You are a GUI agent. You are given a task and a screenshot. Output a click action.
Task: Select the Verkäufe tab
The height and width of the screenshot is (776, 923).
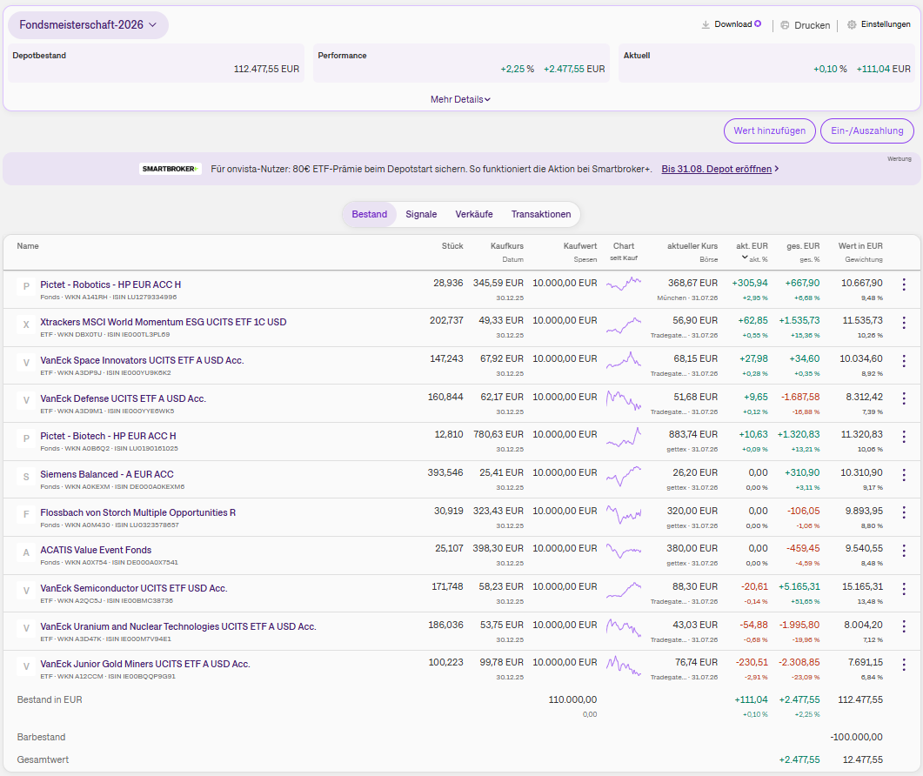[x=474, y=214]
